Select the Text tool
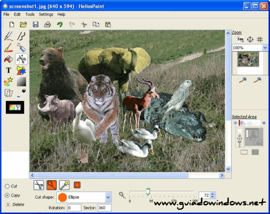This screenshot has height=214, width=270. 9,70
